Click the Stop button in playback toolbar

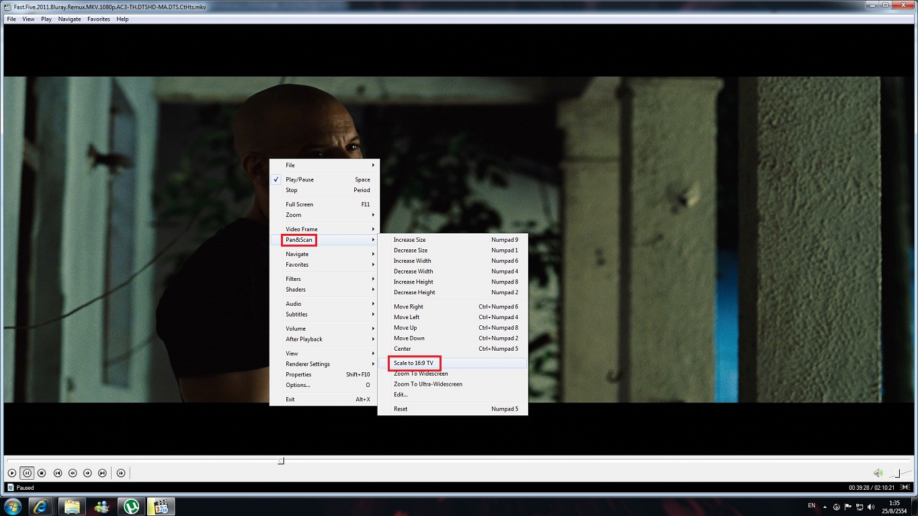[x=42, y=473]
